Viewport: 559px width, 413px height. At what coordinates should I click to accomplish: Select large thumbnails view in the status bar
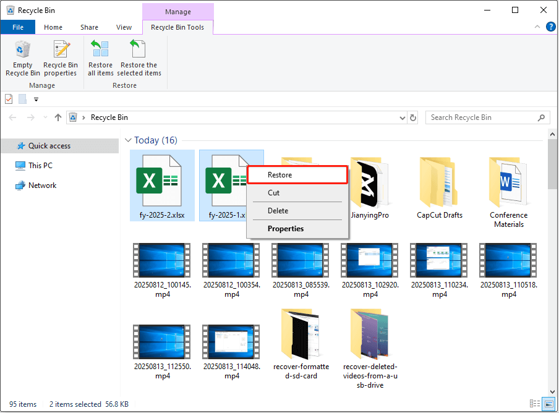(x=550, y=403)
